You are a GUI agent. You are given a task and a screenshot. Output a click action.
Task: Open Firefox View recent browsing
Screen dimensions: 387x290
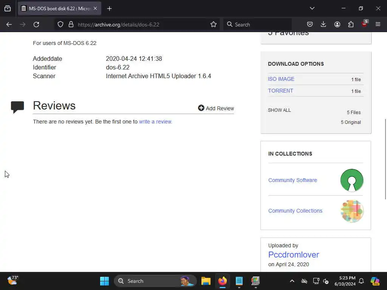(x=8, y=9)
